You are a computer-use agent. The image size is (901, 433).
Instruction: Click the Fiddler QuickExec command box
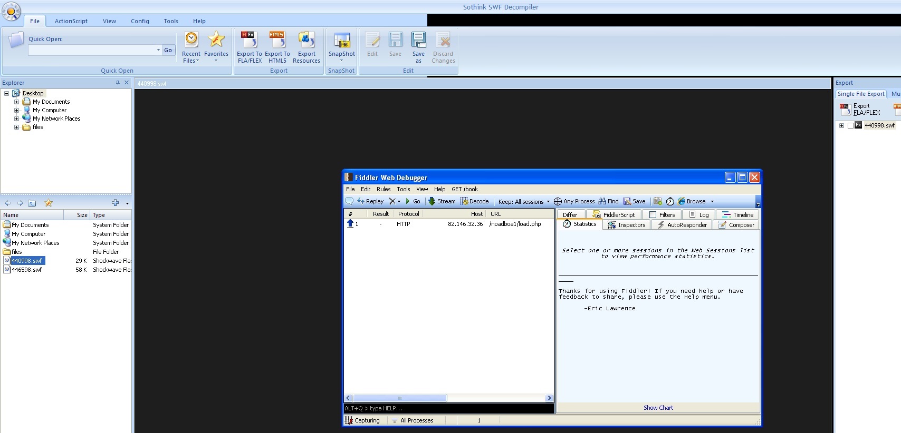point(449,408)
